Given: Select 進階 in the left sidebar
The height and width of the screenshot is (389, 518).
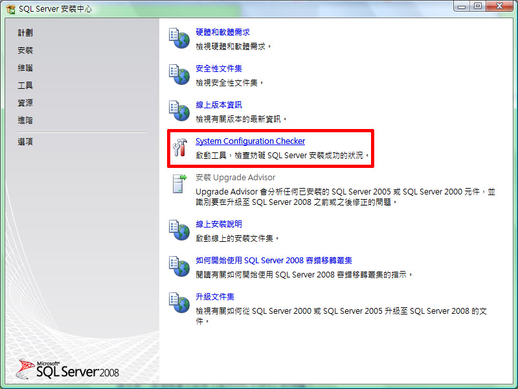Looking at the screenshot, I should (x=25, y=120).
